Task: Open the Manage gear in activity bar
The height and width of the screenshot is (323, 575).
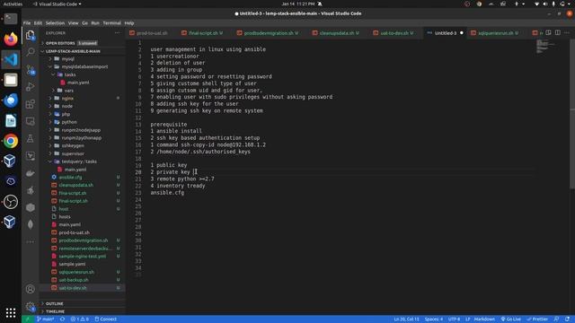Action: 30,307
